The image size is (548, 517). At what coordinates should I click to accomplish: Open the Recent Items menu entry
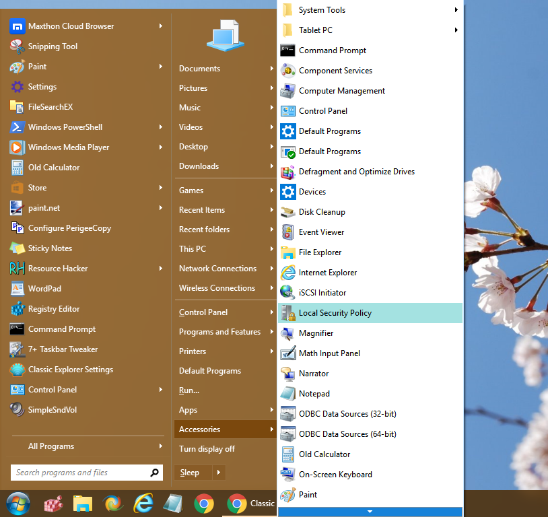tap(226, 210)
